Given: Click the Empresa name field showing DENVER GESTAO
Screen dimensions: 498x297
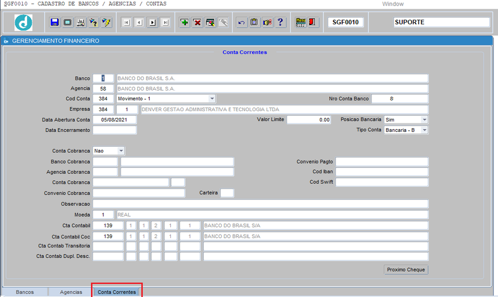Looking at the screenshot, I should tap(284, 109).
